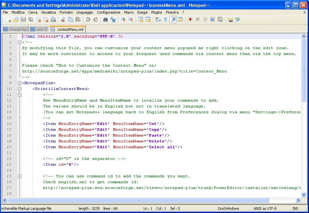The width and height of the screenshot is (309, 213).
Task: Collapse the comment fold on line 25
Action: pos(19,176)
